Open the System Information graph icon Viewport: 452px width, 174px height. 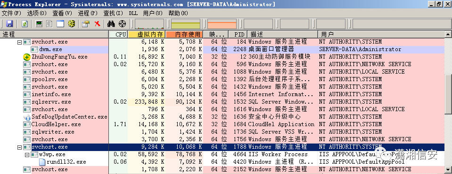tap(39, 24)
